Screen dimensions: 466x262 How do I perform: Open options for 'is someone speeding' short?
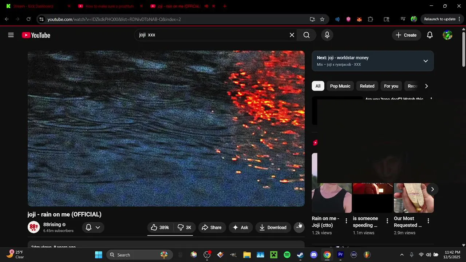click(387, 221)
